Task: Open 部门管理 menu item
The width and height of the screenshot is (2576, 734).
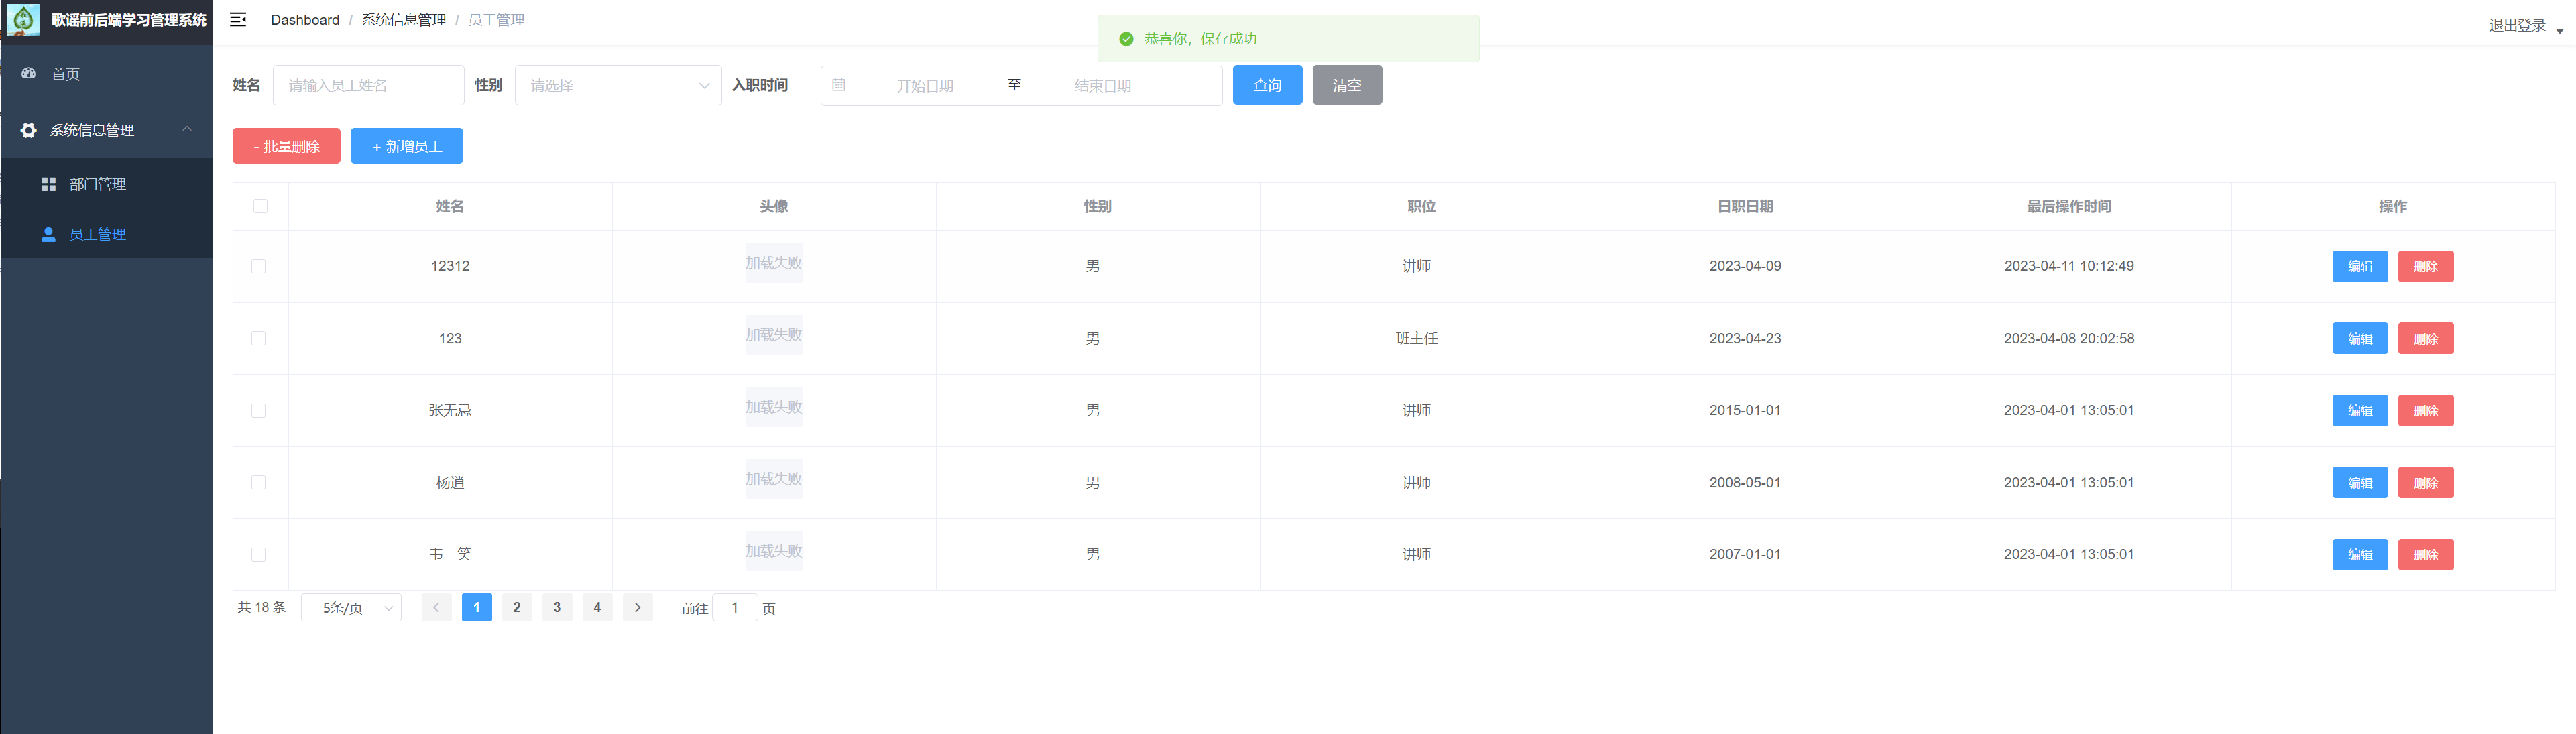Action: click(98, 184)
